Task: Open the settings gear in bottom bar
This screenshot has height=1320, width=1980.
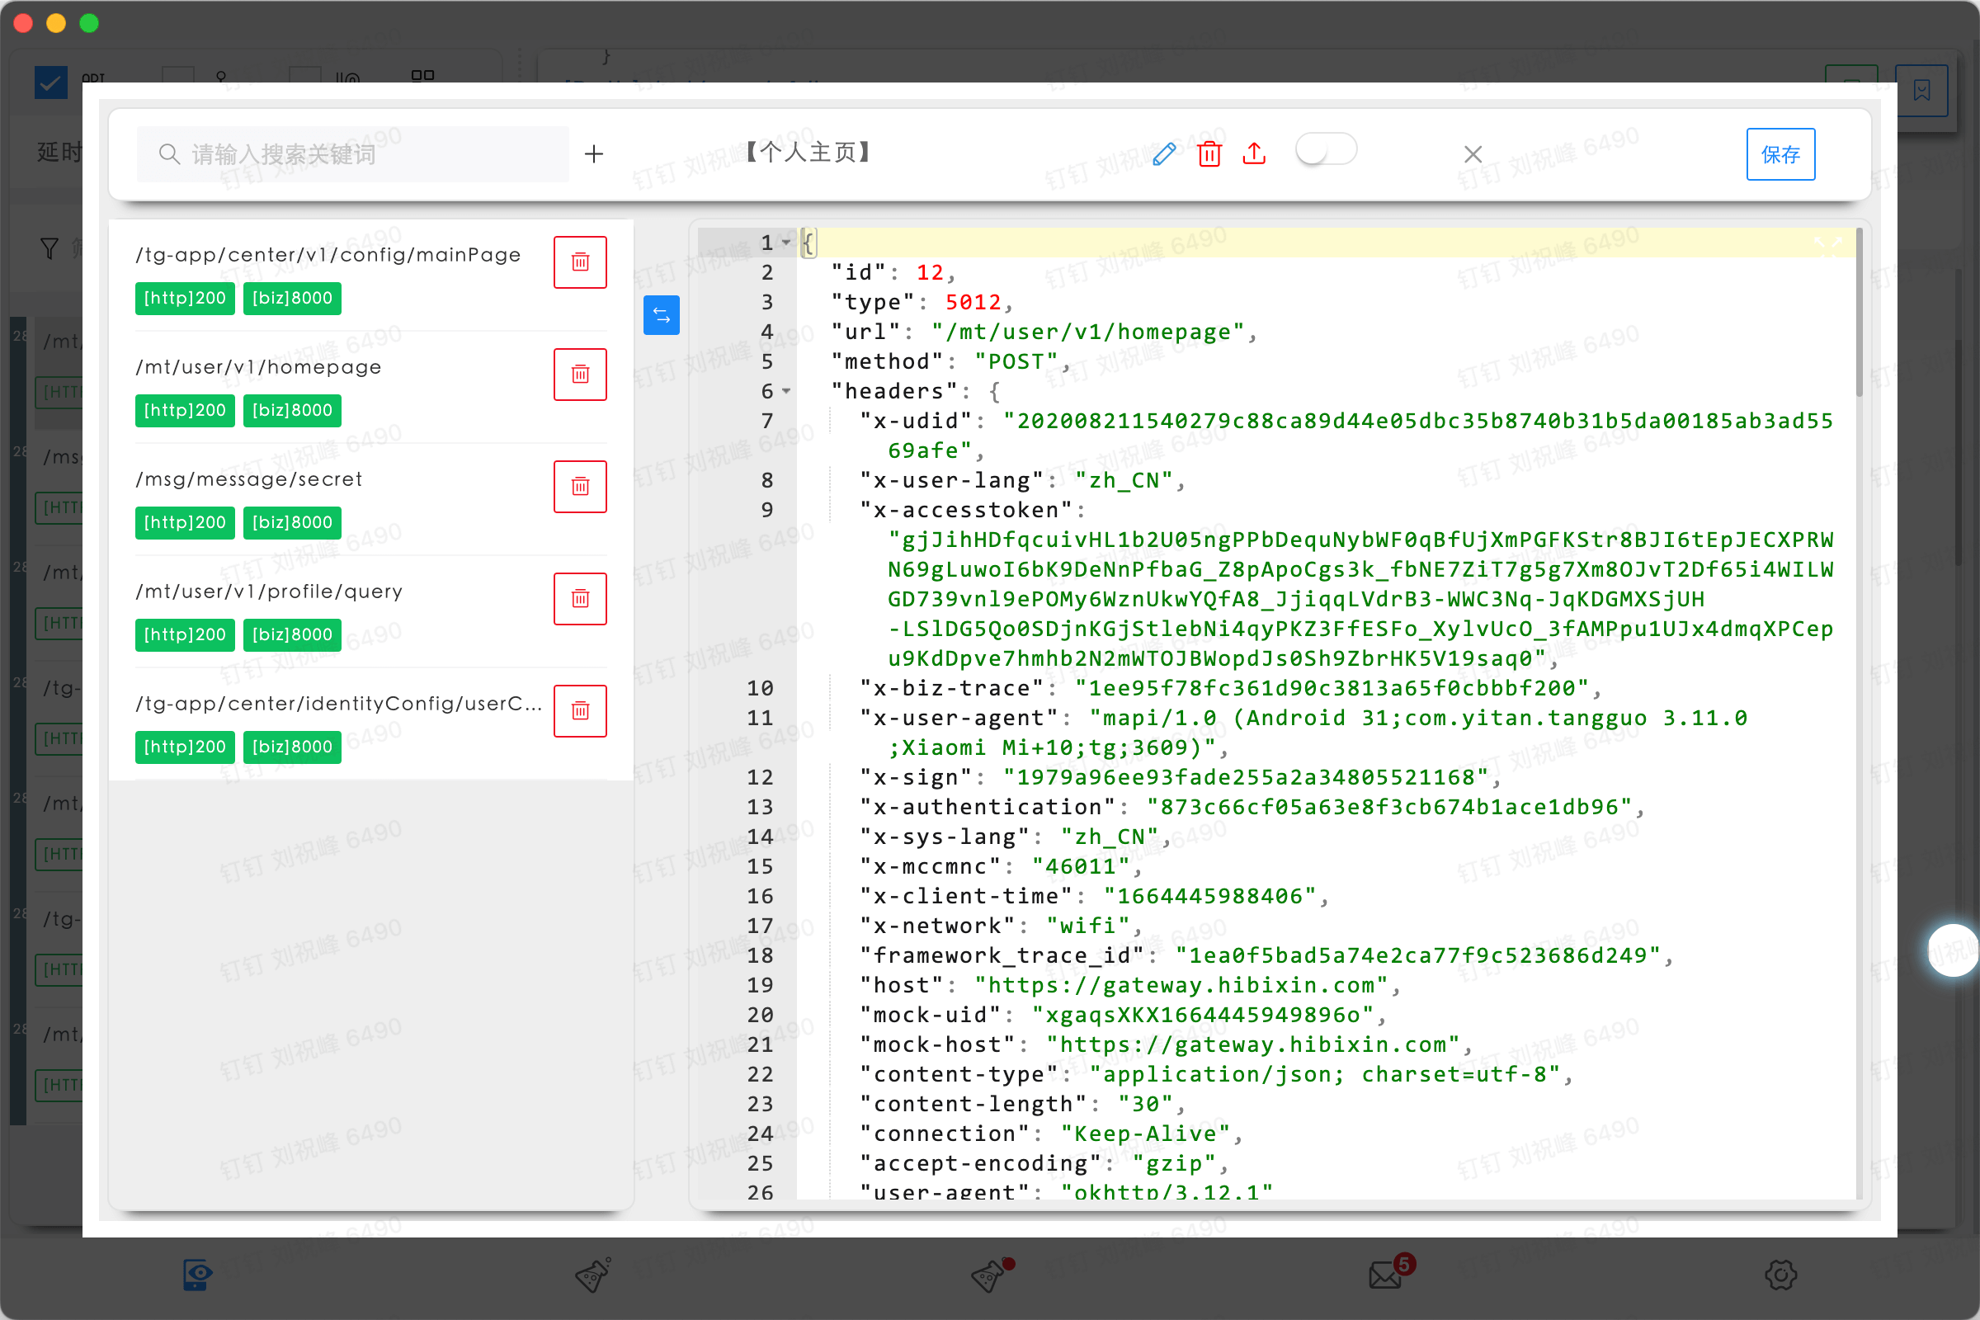Action: pos(1780,1275)
